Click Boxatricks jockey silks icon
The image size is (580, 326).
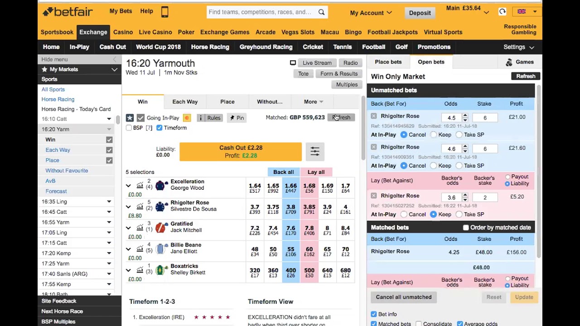160,270
